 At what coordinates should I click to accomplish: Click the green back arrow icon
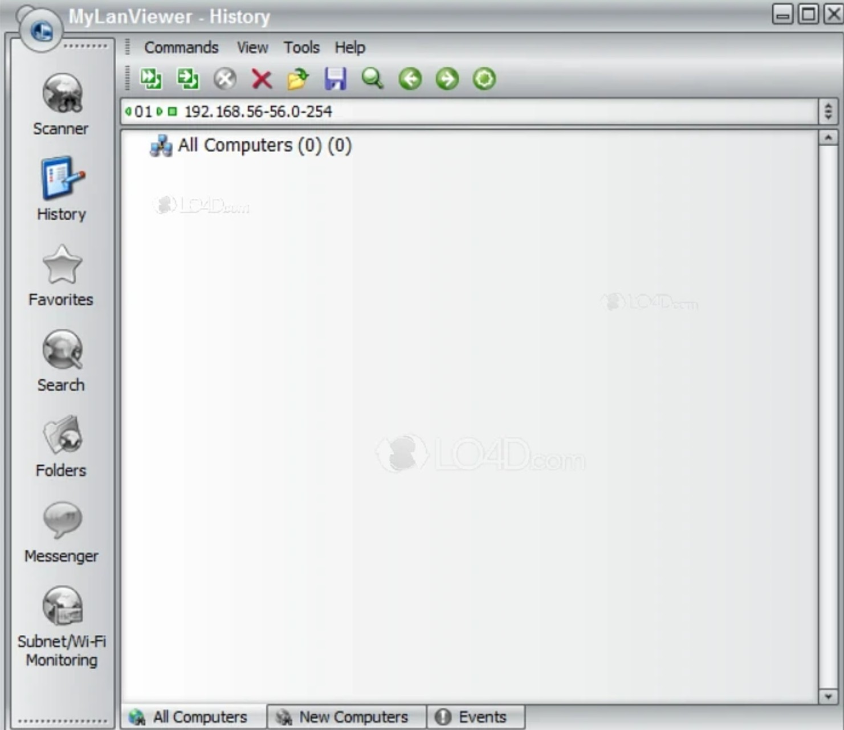[410, 79]
